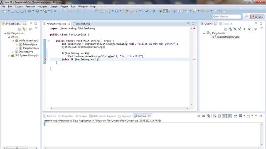Click Collapse All icon in Project Explorer
The width and height of the screenshot is (266, 149).
(x=19, y=29)
